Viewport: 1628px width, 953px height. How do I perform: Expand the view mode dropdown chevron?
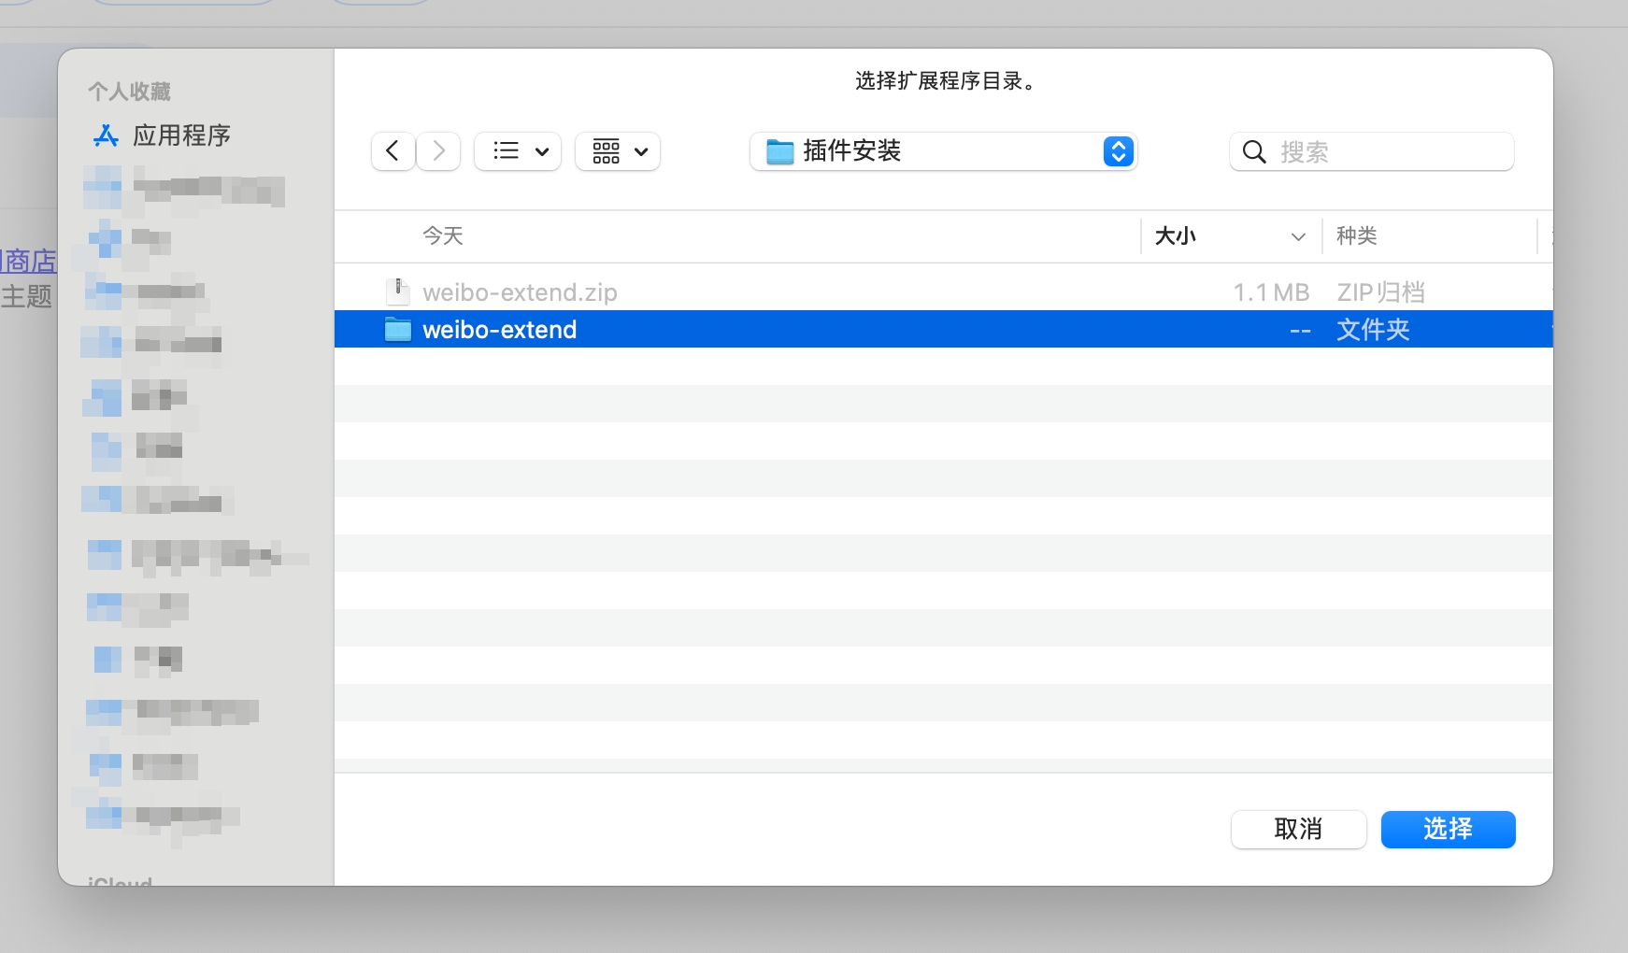pos(542,151)
